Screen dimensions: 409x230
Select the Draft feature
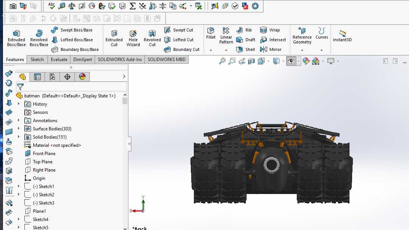[245, 40]
